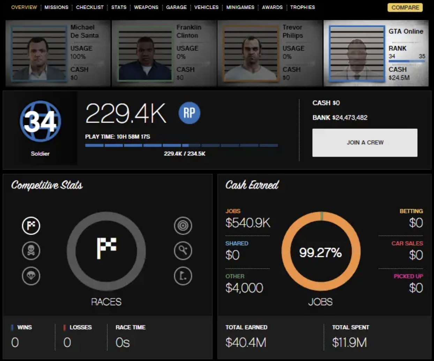The image size is (434, 361).
Task: Select Michael De Santa character card
Action: point(58,53)
